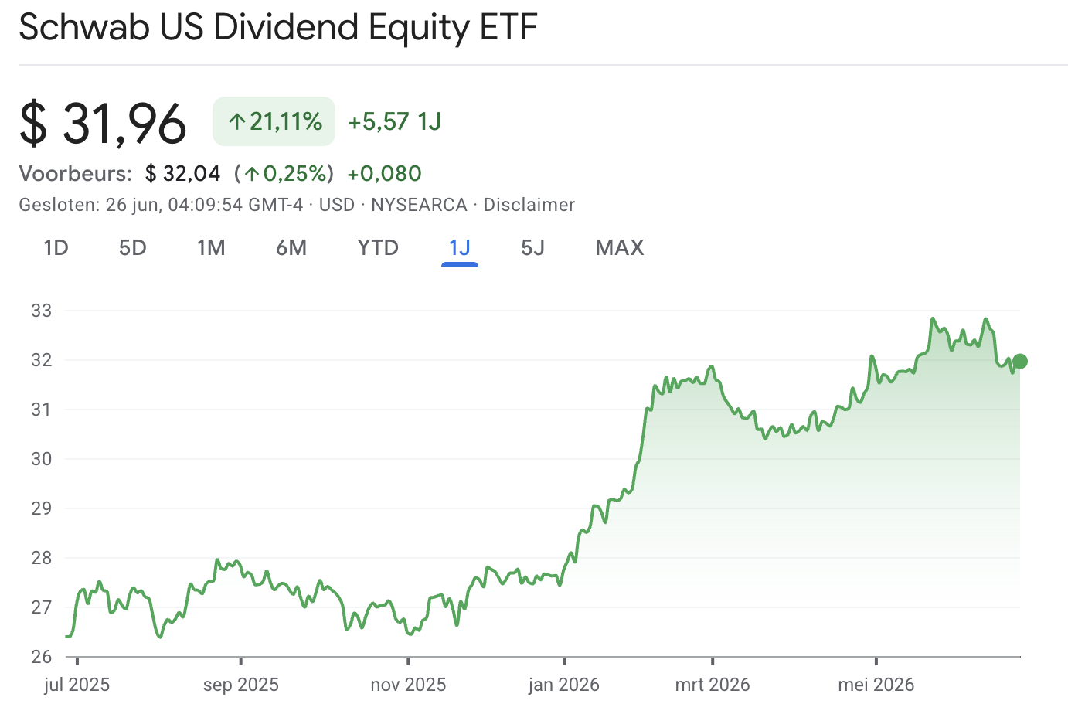This screenshot has height=714, width=1068.
Task: Click the 30 y-axis value
Action: pos(42,459)
